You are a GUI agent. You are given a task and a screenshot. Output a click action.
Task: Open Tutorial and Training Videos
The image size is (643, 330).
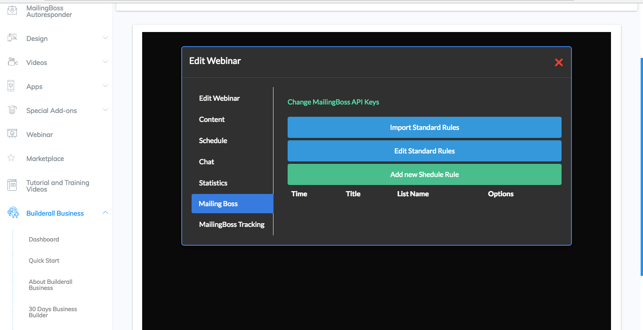(58, 186)
